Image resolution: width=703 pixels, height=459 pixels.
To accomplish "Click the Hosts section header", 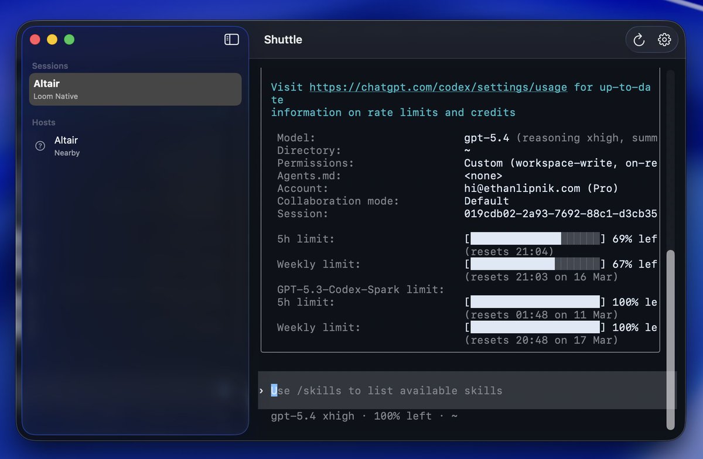I will click(x=43, y=122).
